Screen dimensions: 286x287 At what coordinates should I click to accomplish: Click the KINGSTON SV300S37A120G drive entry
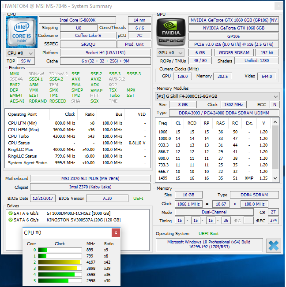(84, 220)
